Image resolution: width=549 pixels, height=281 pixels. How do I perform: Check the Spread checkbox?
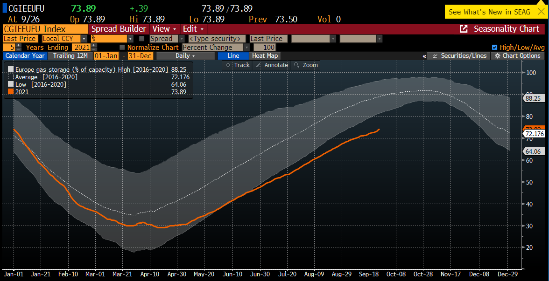click(x=142, y=39)
